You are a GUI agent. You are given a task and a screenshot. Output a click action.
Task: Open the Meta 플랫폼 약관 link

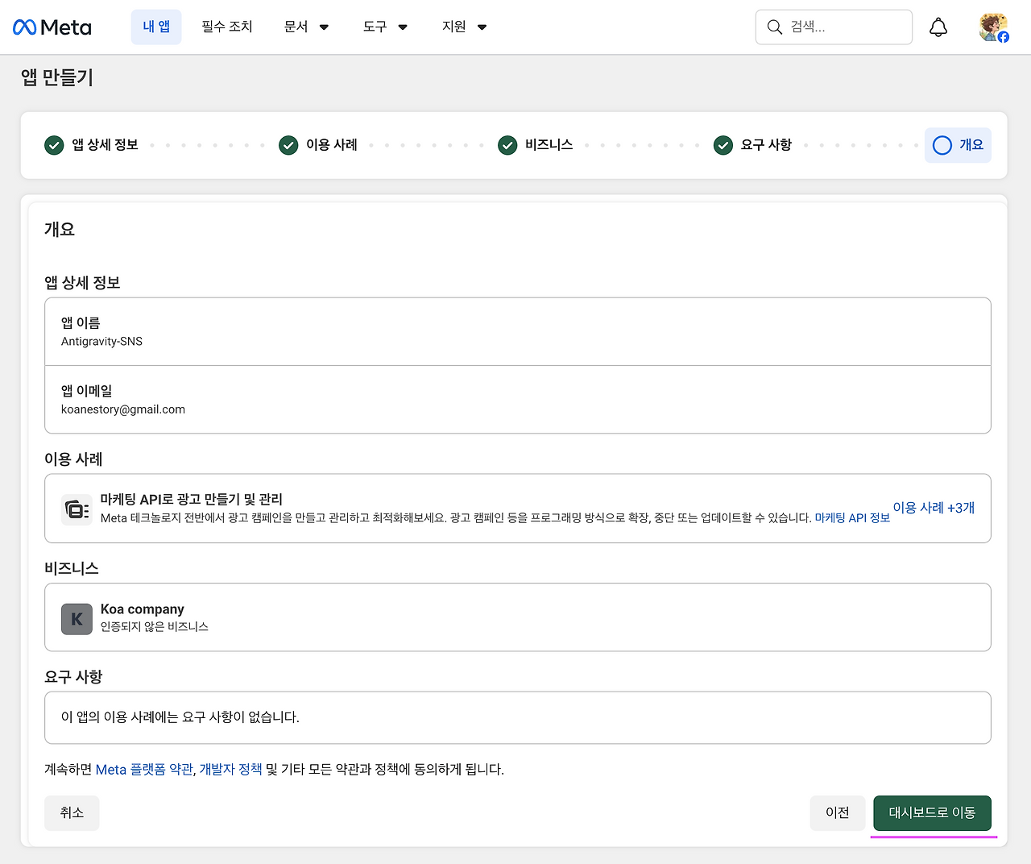pos(144,770)
